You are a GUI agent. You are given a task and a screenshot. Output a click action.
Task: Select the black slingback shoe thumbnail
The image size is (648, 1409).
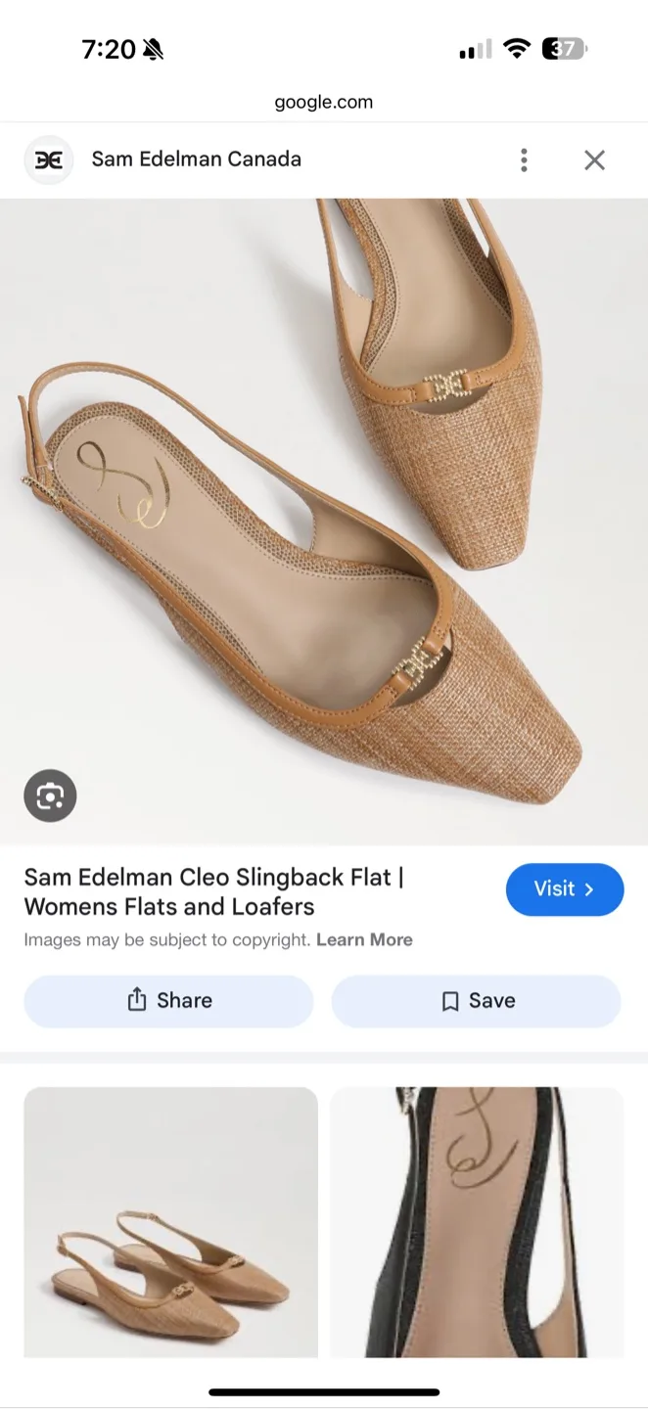pos(477,1222)
